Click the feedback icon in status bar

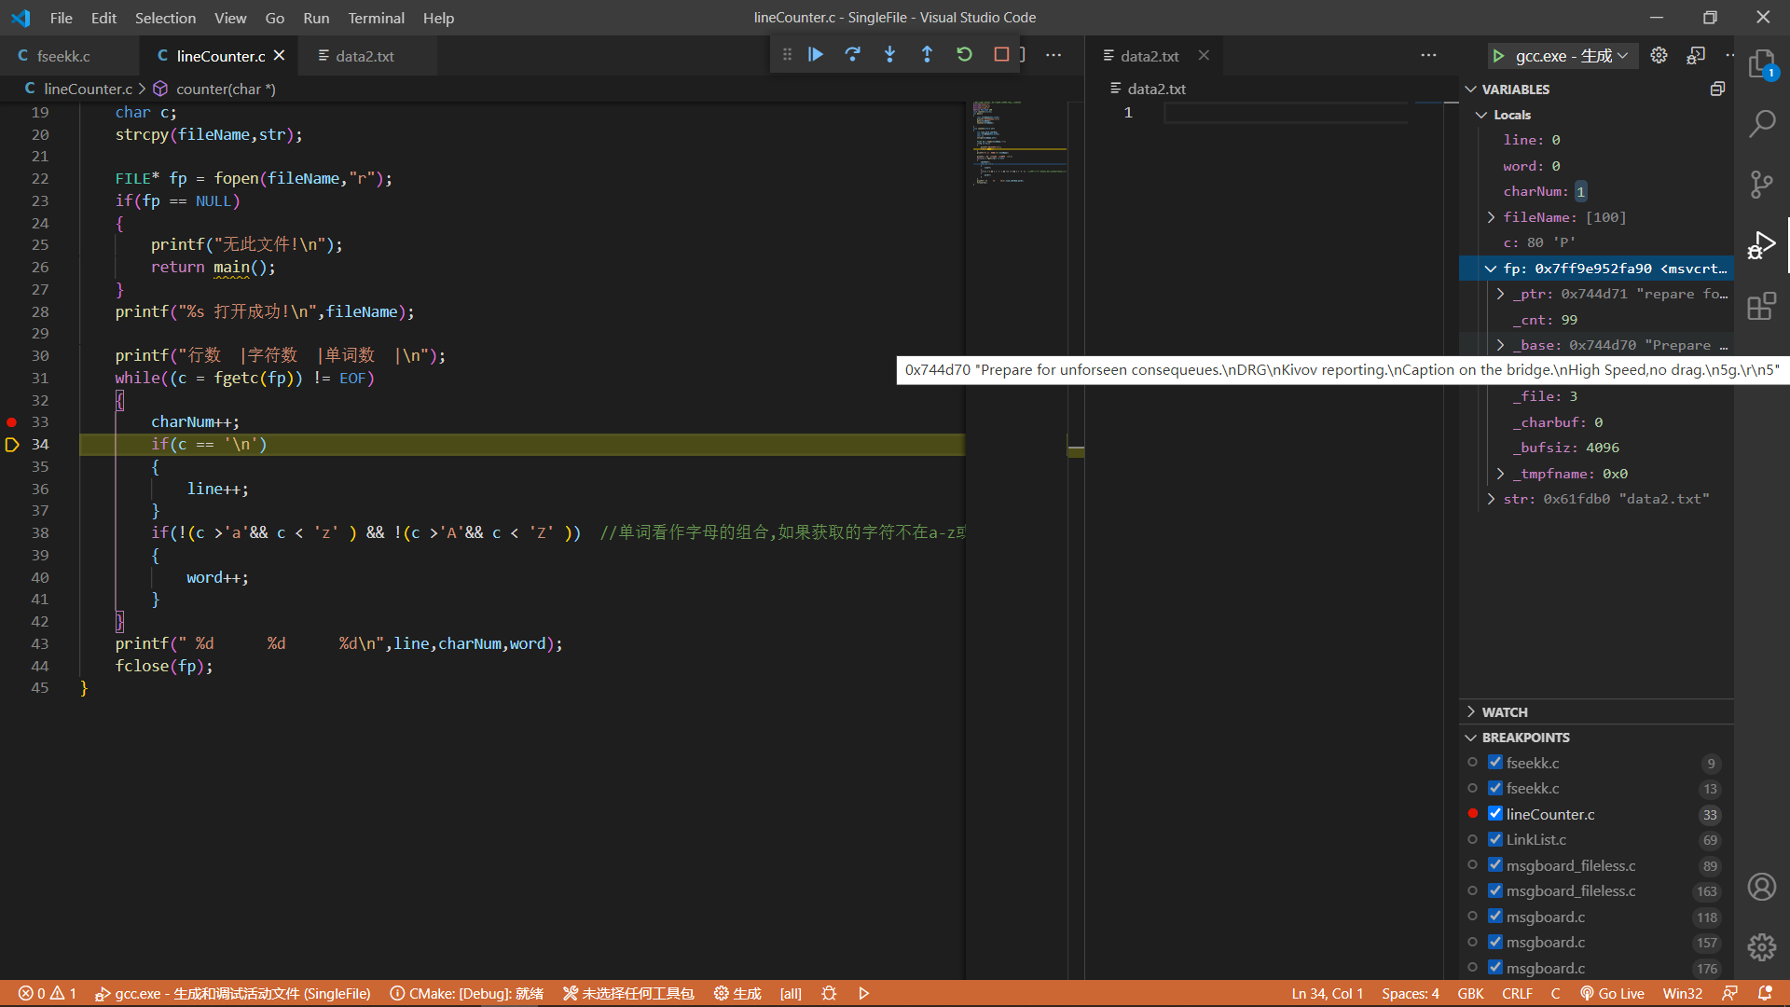[1729, 993]
